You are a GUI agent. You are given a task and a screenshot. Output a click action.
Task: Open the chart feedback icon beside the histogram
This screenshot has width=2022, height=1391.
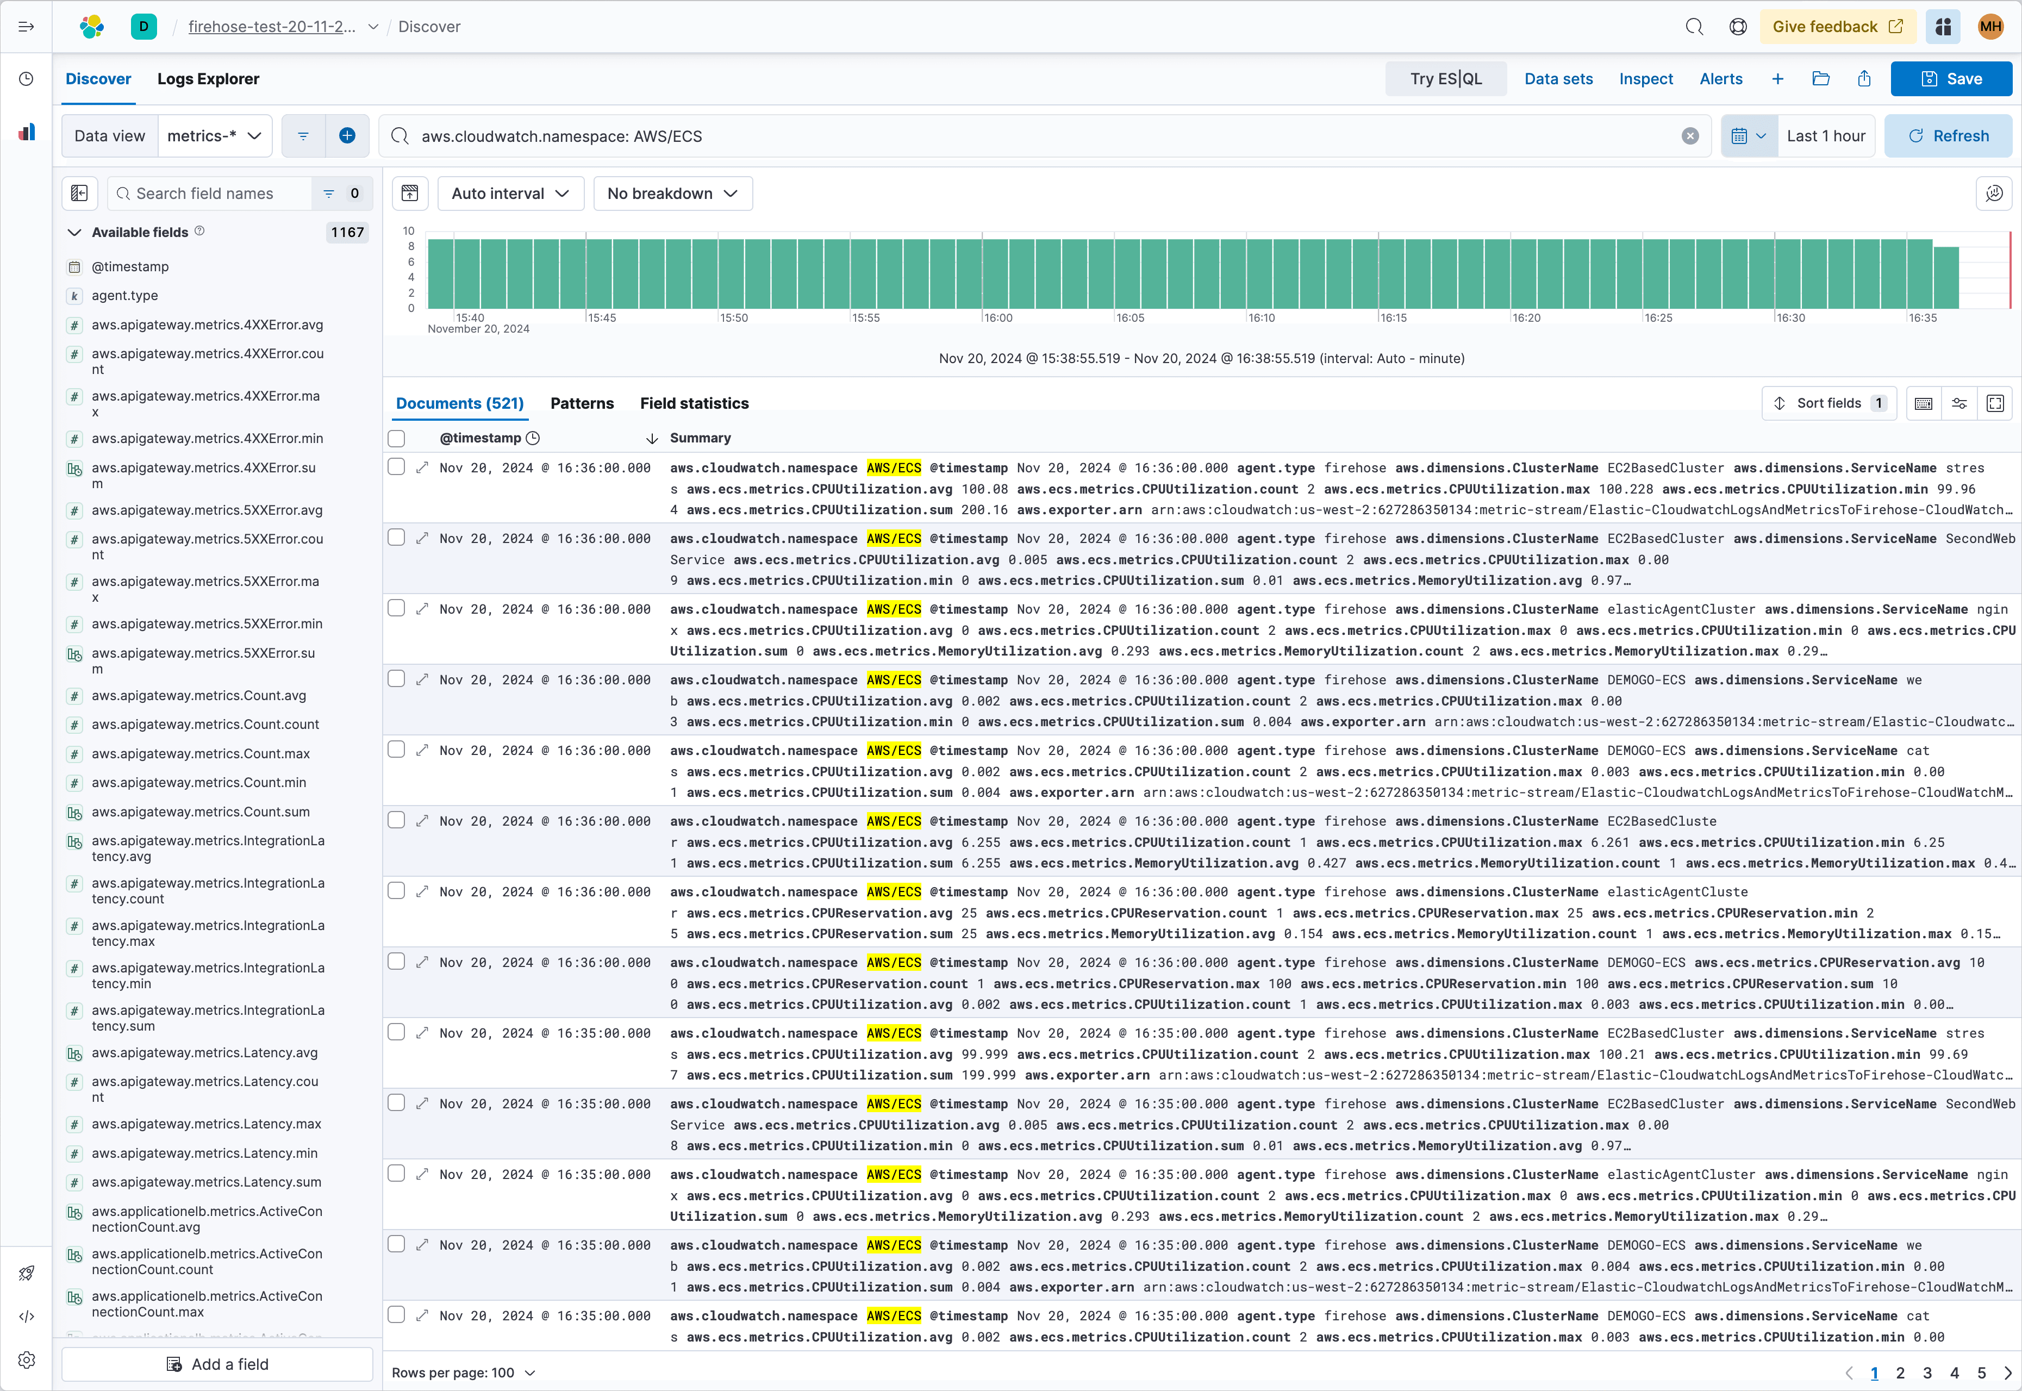[1994, 192]
